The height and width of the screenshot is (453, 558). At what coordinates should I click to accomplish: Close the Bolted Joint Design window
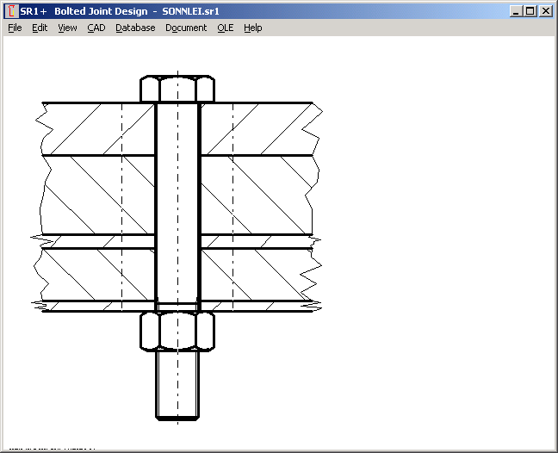pos(545,11)
